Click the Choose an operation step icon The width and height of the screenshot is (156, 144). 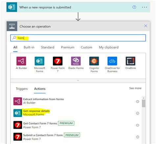pyautogui.click(x=12, y=26)
